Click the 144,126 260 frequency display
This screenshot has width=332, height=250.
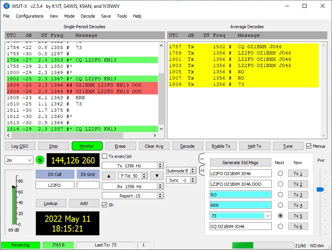73,160
